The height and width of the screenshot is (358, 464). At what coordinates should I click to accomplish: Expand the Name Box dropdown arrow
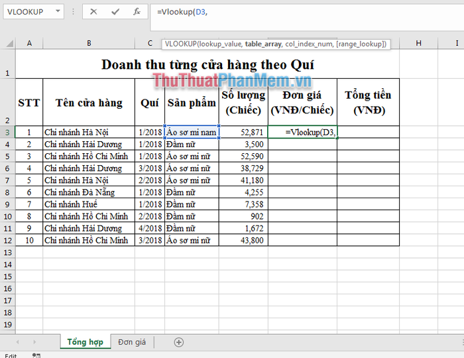click(58, 12)
